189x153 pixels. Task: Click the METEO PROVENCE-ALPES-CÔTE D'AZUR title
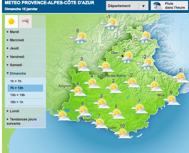[x=49, y=3]
